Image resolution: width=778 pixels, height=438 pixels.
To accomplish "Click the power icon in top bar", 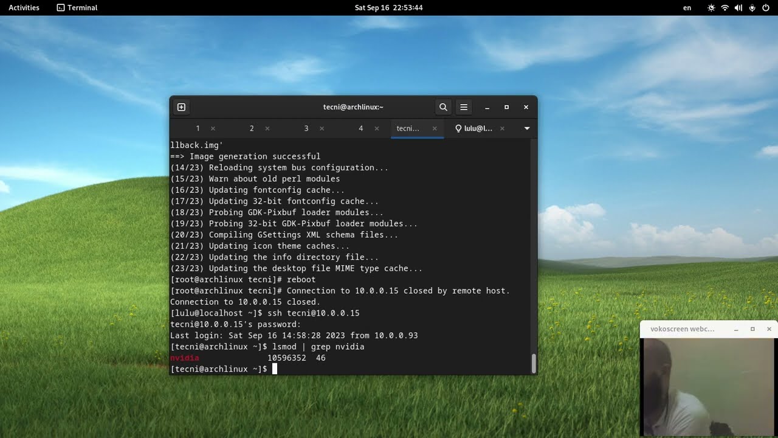I will point(765,8).
